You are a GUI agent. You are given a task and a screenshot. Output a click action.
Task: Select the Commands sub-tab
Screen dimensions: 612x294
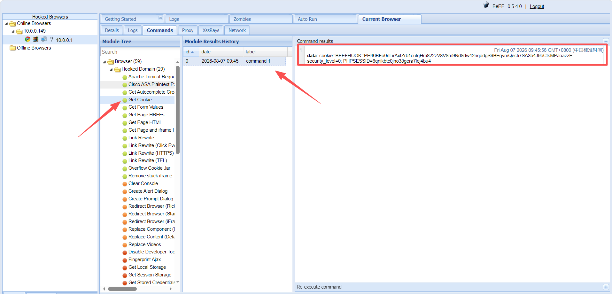pyautogui.click(x=160, y=30)
